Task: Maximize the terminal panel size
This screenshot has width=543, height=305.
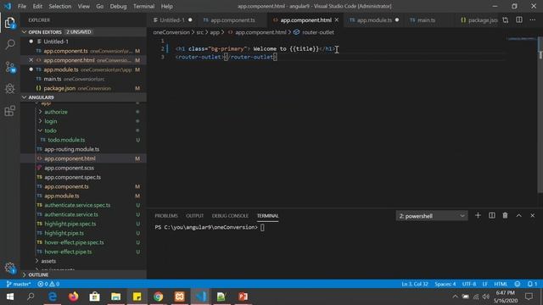Action: 518,215
